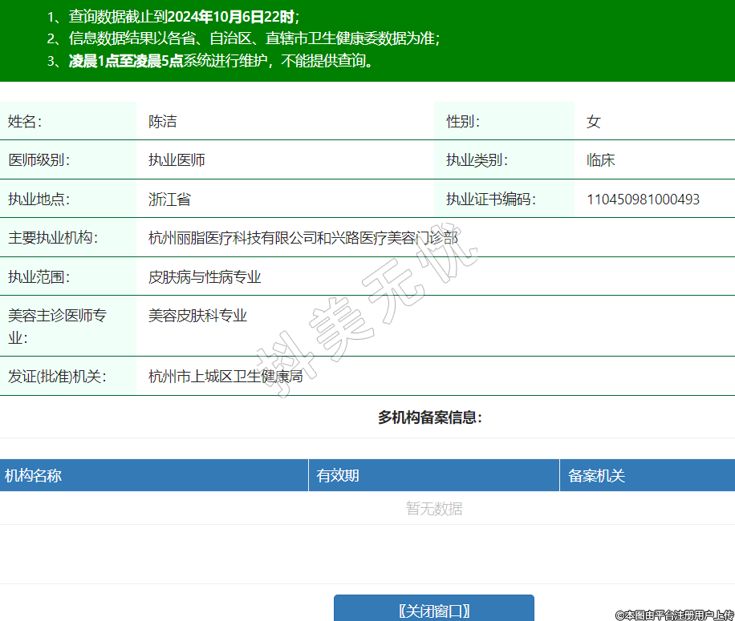
Task: Click the query deadline notice 2024年10月6日22时
Action: (231, 16)
